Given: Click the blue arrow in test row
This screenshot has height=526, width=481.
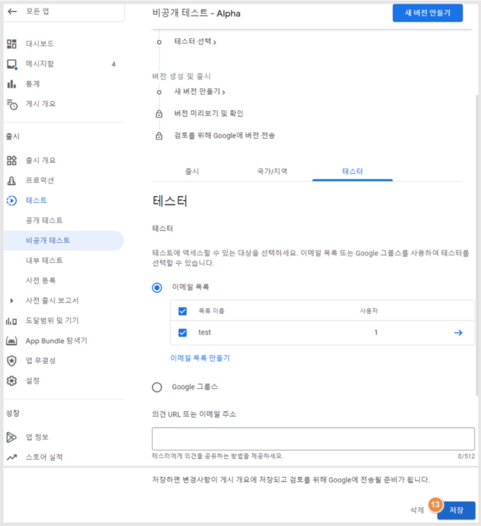Looking at the screenshot, I should click(x=458, y=333).
